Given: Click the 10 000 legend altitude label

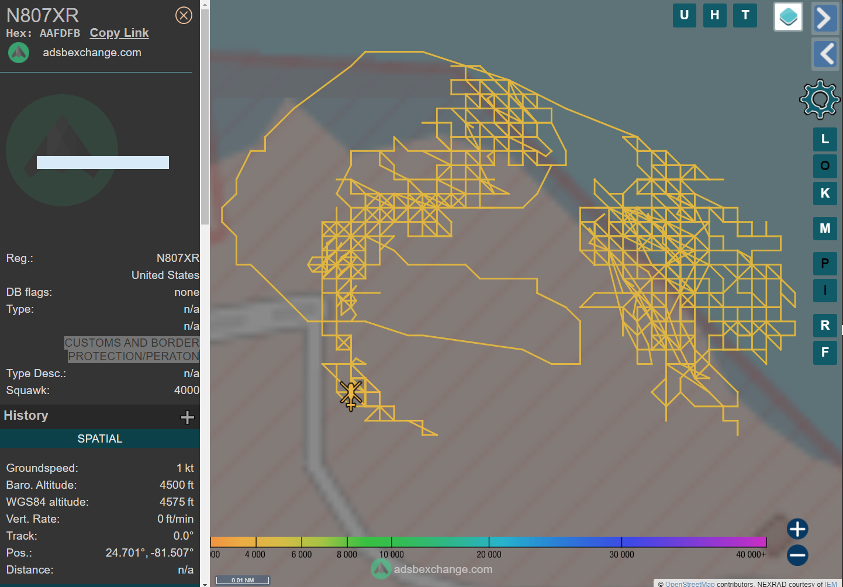Looking at the screenshot, I should pyautogui.click(x=392, y=555).
